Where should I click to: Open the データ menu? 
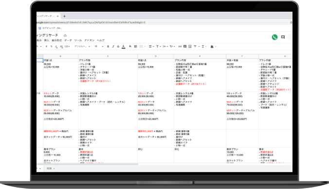(x=68, y=40)
